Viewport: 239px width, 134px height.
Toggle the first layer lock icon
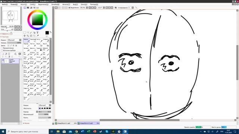click(x=8, y=45)
